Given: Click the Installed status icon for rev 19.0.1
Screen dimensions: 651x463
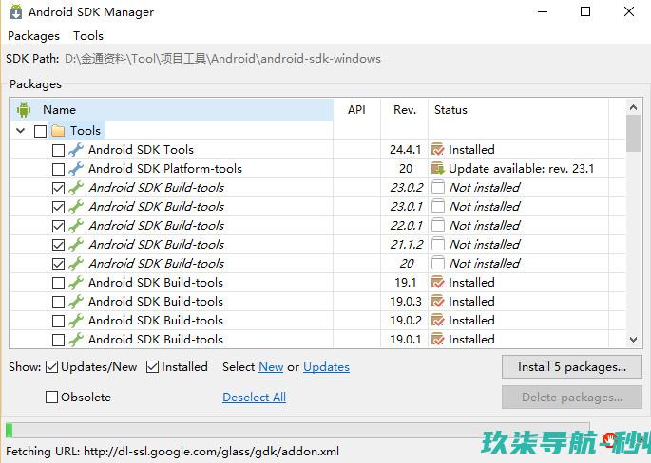Looking at the screenshot, I should (438, 340).
